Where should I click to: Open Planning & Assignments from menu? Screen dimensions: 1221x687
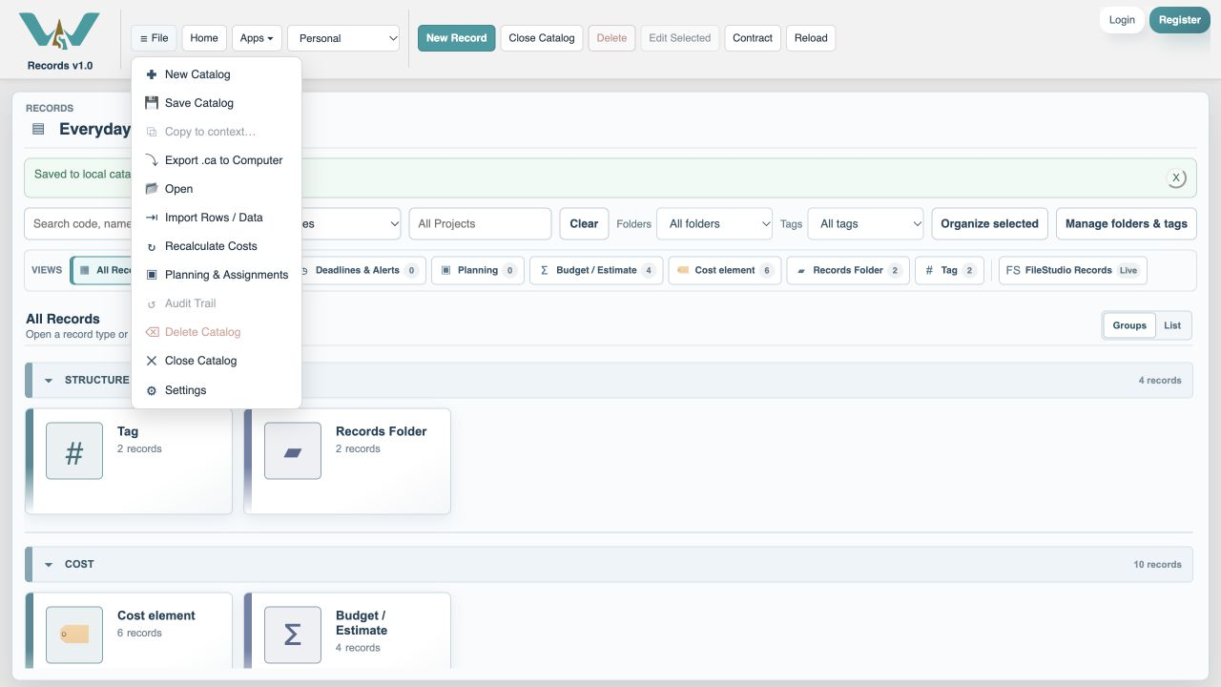click(217, 275)
